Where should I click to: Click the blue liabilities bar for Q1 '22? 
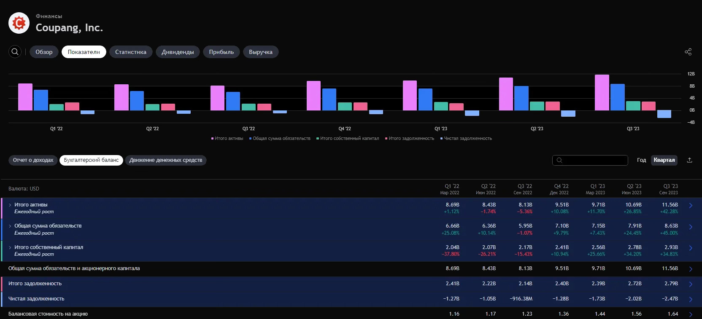pyautogui.click(x=41, y=100)
